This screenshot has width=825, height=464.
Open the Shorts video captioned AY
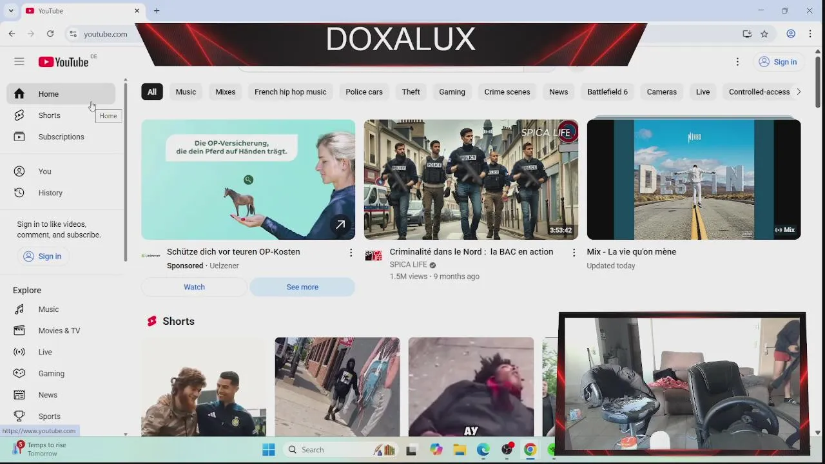471,387
